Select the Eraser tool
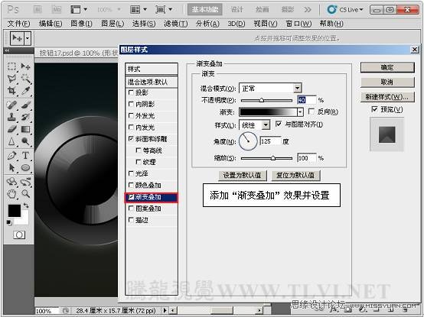This screenshot has width=424, height=317. (x=11, y=130)
